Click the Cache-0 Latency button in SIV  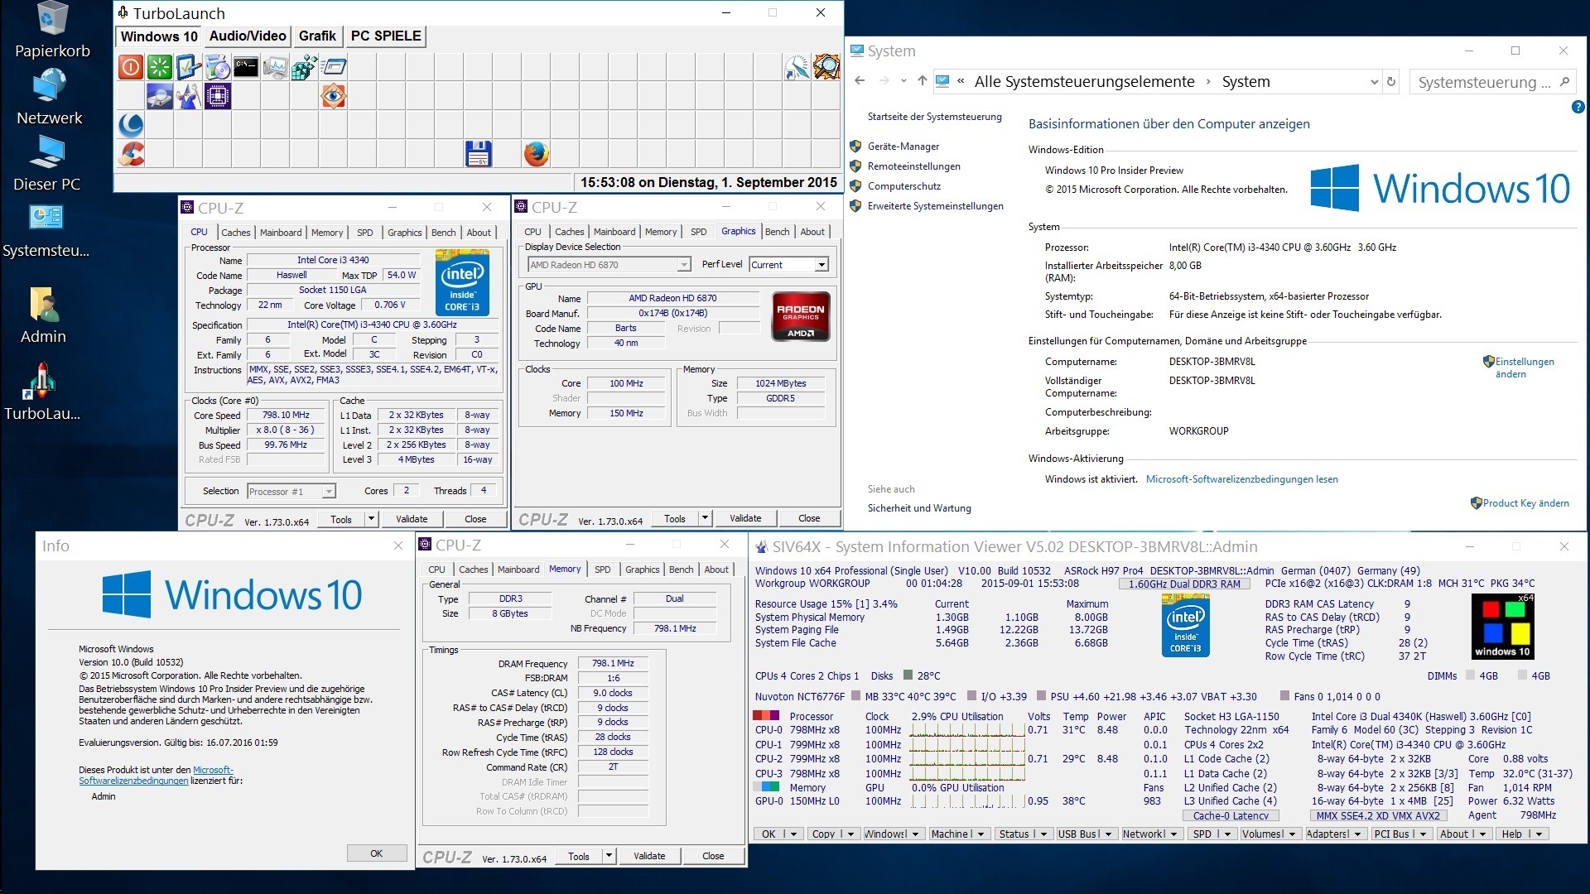[x=1231, y=815]
